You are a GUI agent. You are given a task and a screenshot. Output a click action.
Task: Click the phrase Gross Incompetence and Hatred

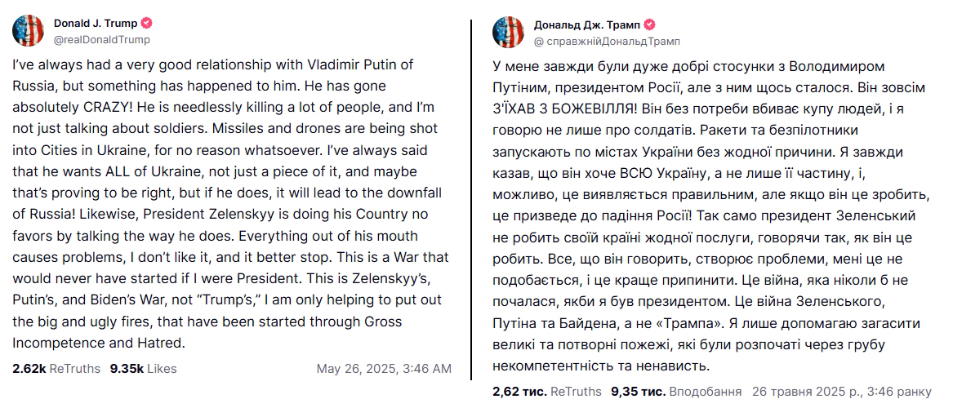100,333
